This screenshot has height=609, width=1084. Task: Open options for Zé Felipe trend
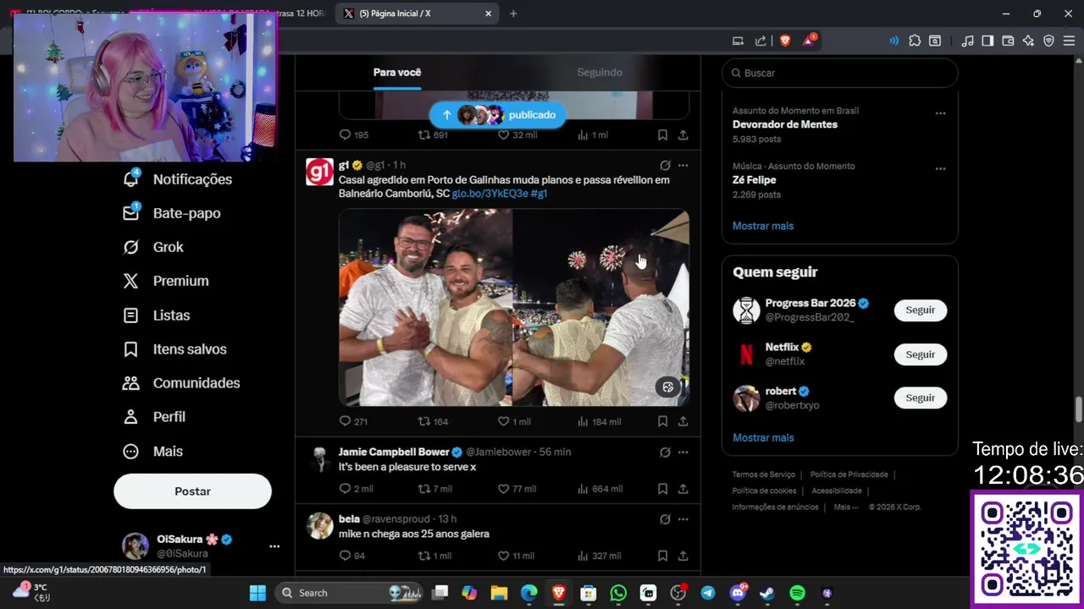coord(940,168)
